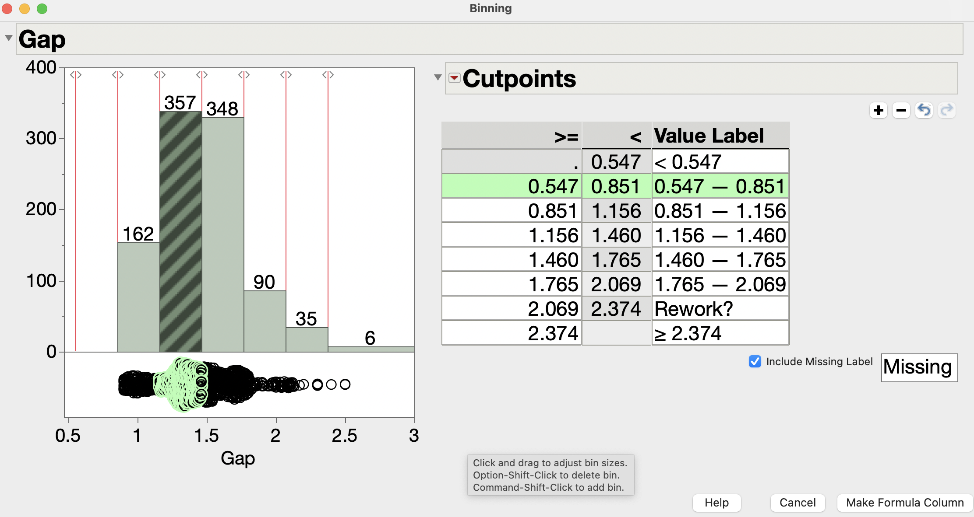
Task: Select the histogram bar labeled 162
Action: [x=138, y=297]
